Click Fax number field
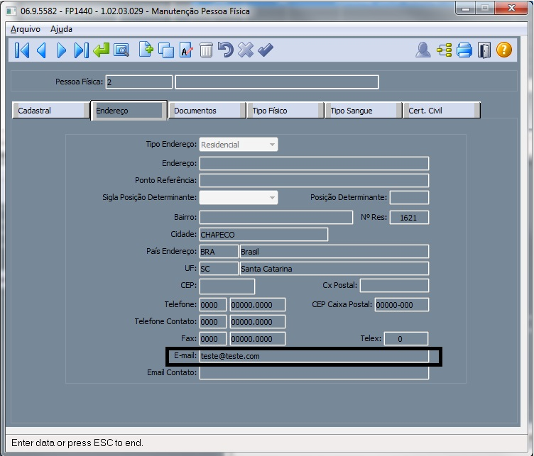 click(x=258, y=339)
